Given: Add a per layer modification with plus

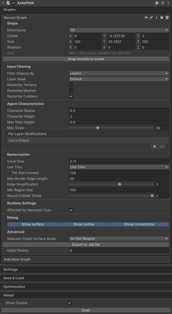Looking at the screenshot, I should 155,146.
